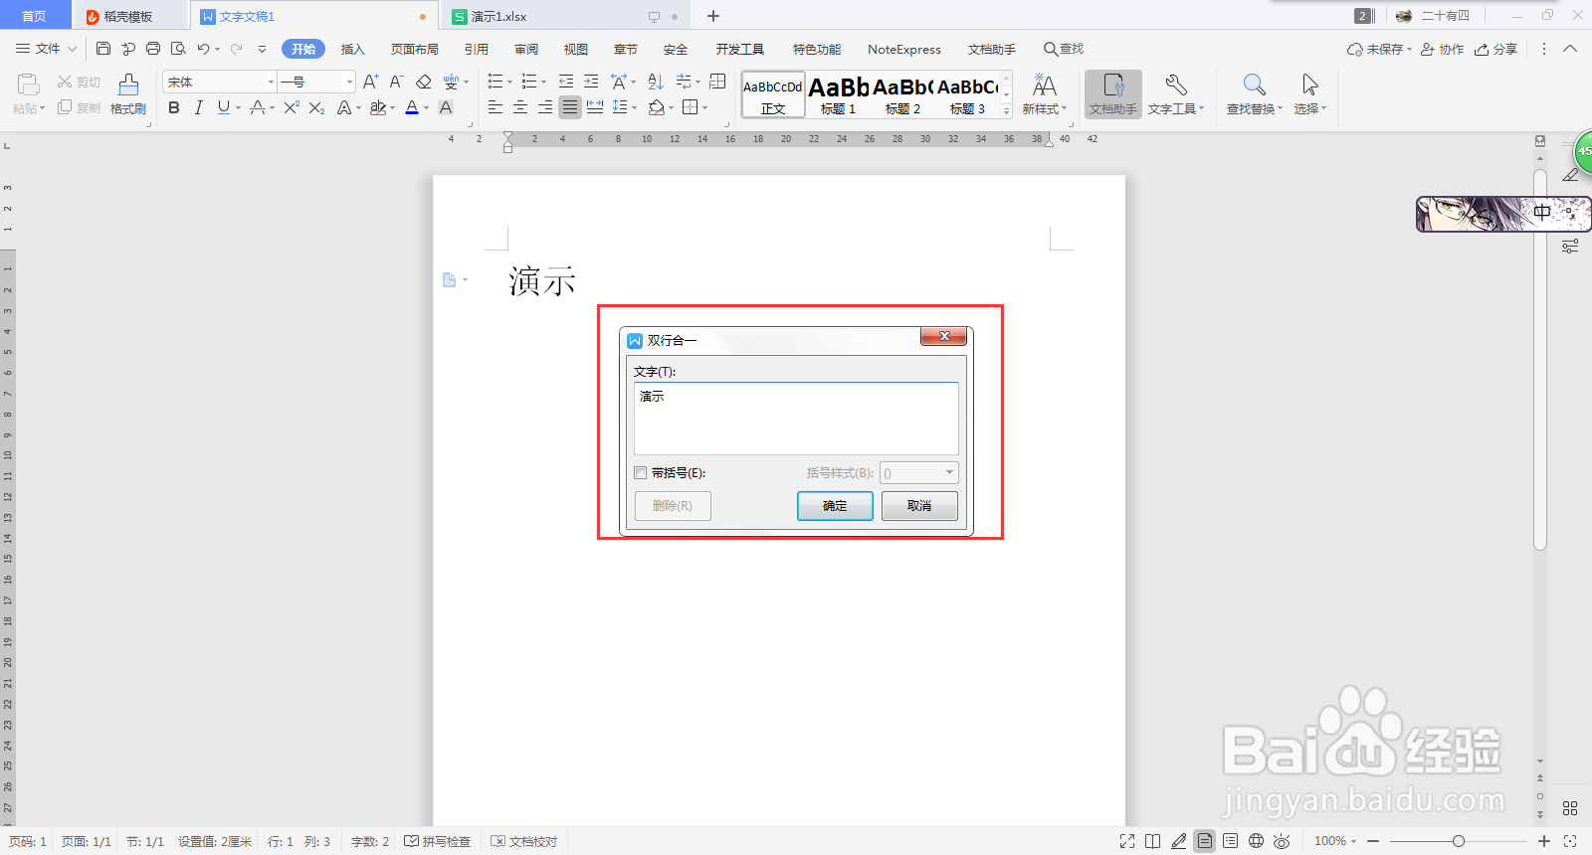The image size is (1592, 855).
Task: Center align the text
Action: point(520,107)
